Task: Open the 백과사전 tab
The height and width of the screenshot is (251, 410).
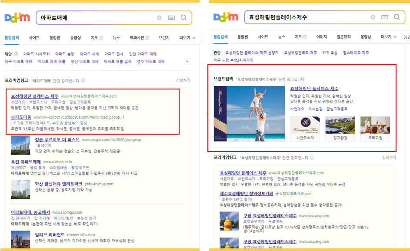Action: pyautogui.click(x=137, y=38)
